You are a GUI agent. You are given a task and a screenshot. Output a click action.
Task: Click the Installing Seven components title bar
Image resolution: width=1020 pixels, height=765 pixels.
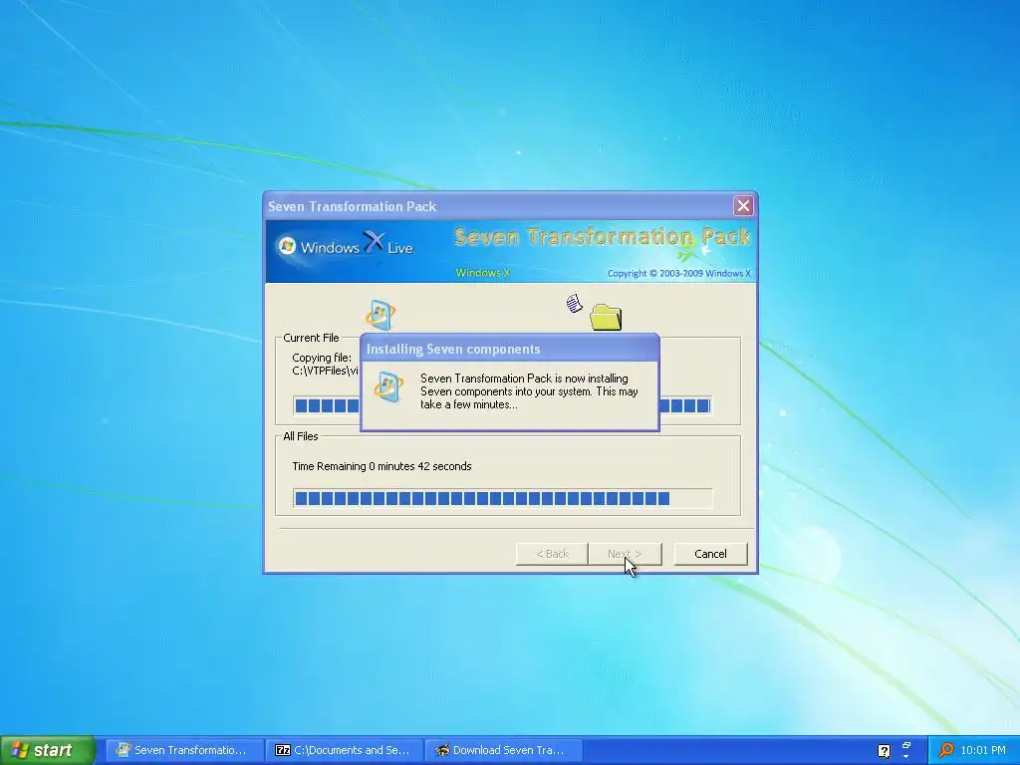point(509,349)
